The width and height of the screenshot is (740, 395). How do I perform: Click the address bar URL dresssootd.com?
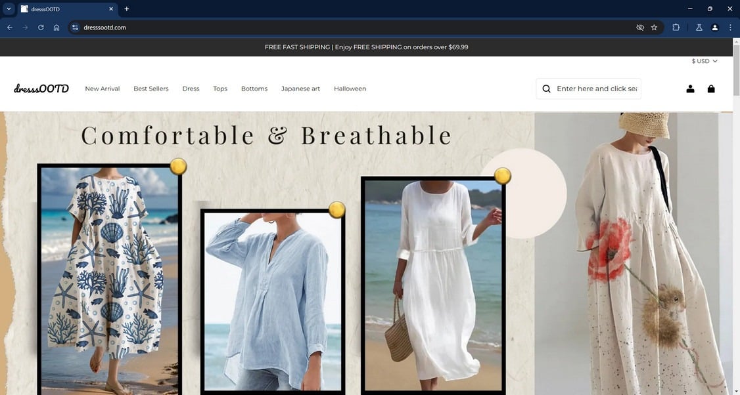104,28
